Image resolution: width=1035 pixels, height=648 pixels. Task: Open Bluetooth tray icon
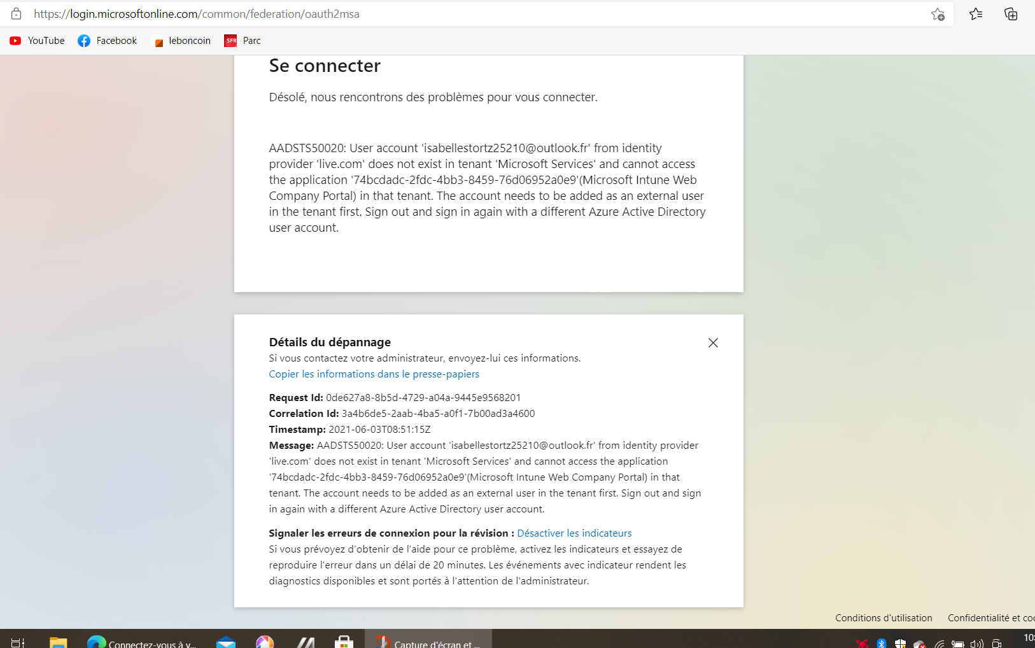881,644
